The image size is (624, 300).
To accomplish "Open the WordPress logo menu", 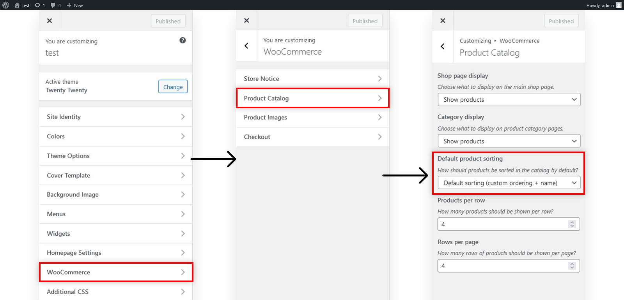I will 5,5.
